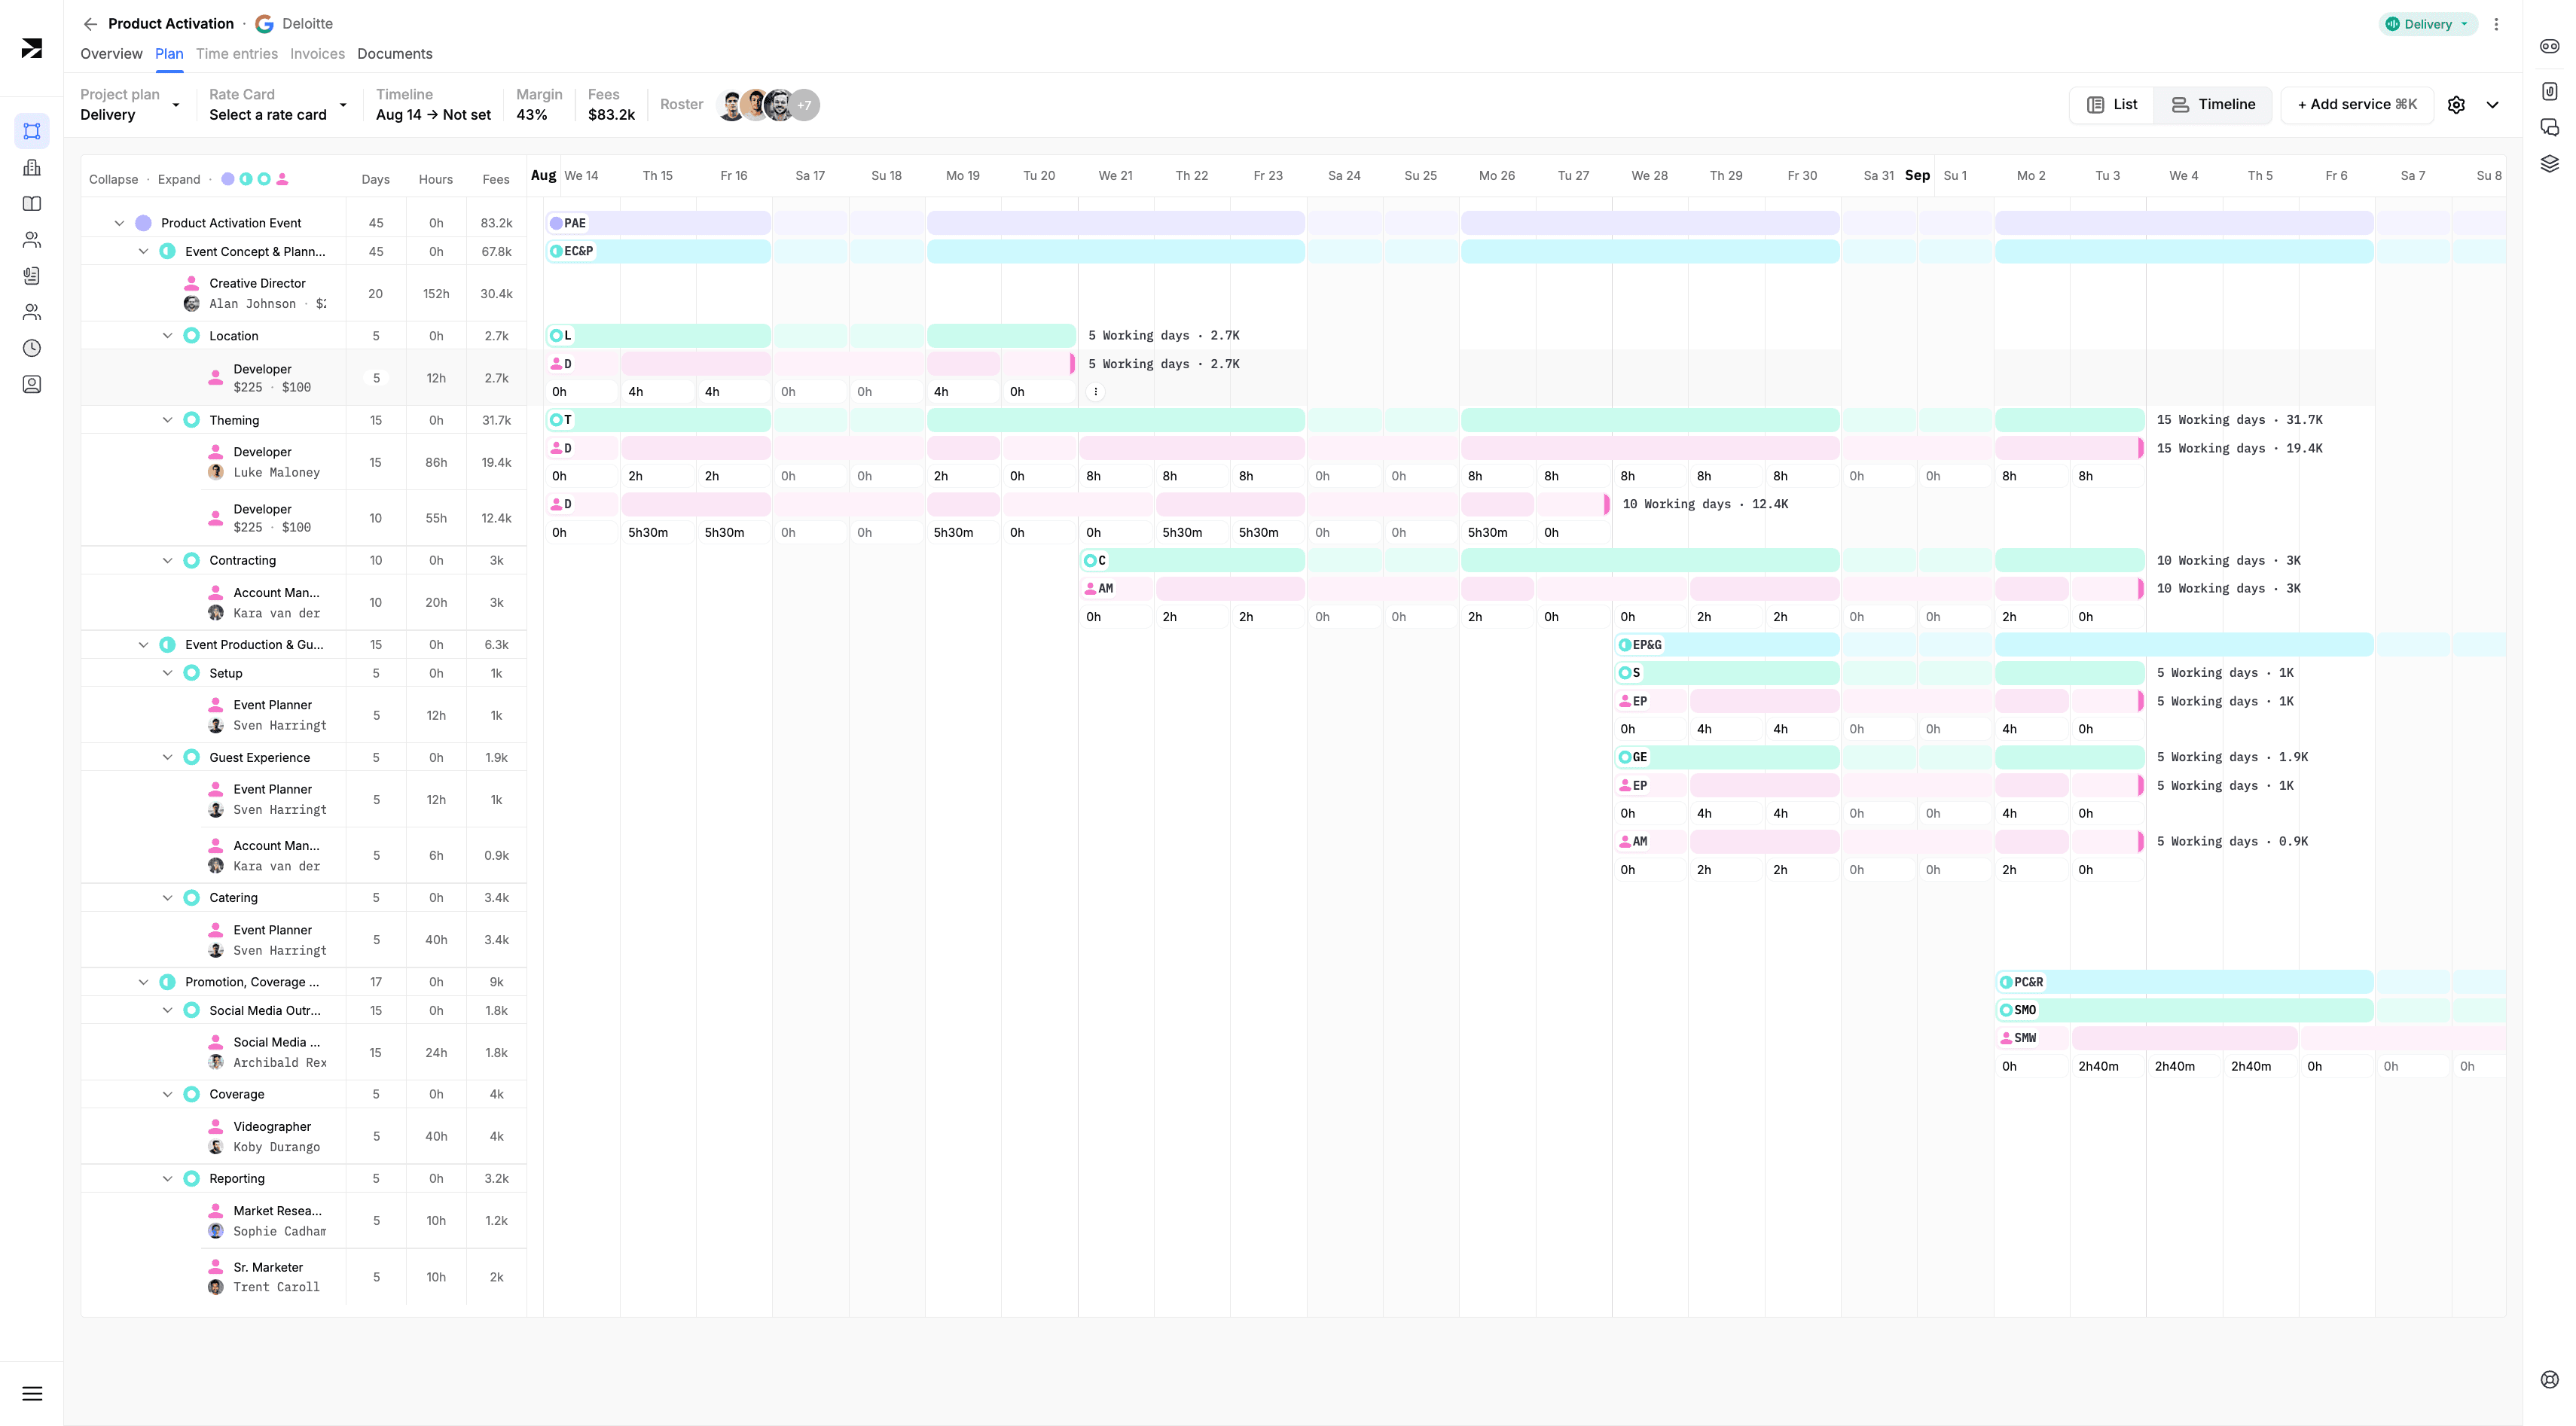
Task: Switch to List view
Action: (x=2112, y=105)
